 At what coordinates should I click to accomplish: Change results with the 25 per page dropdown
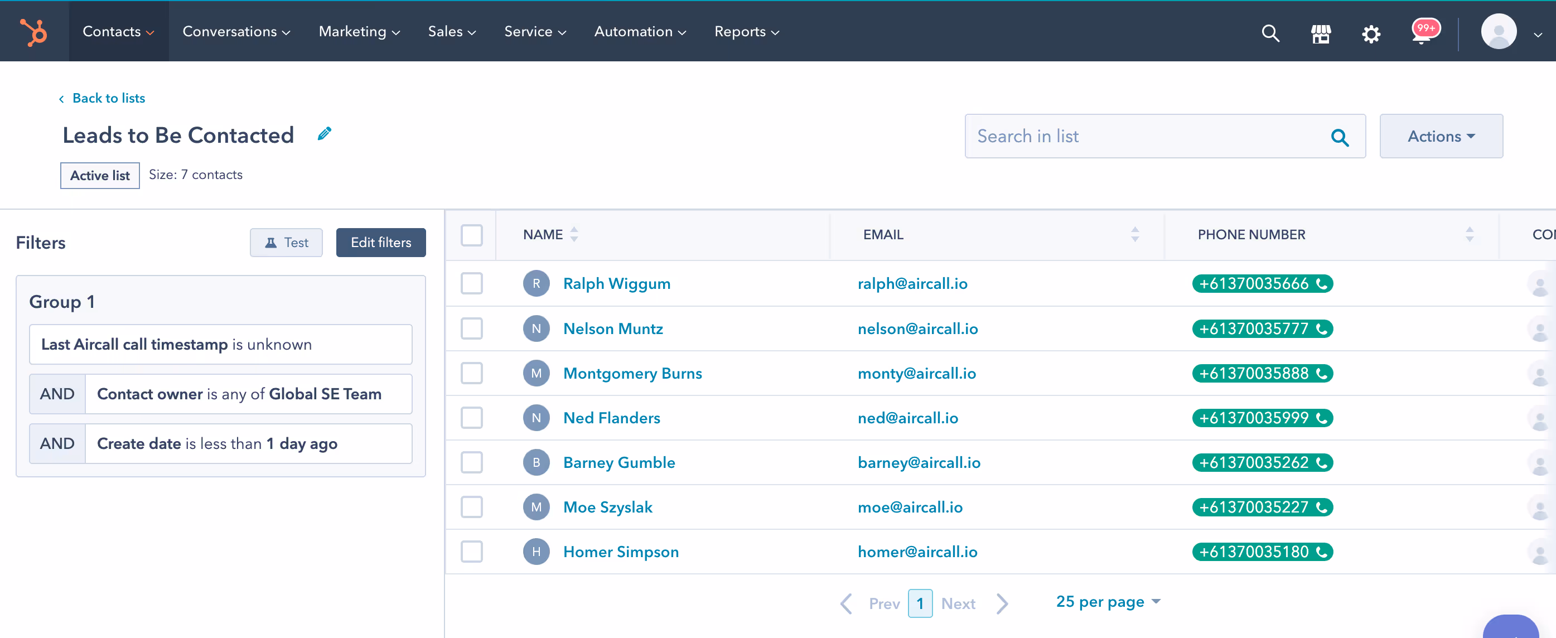point(1108,602)
